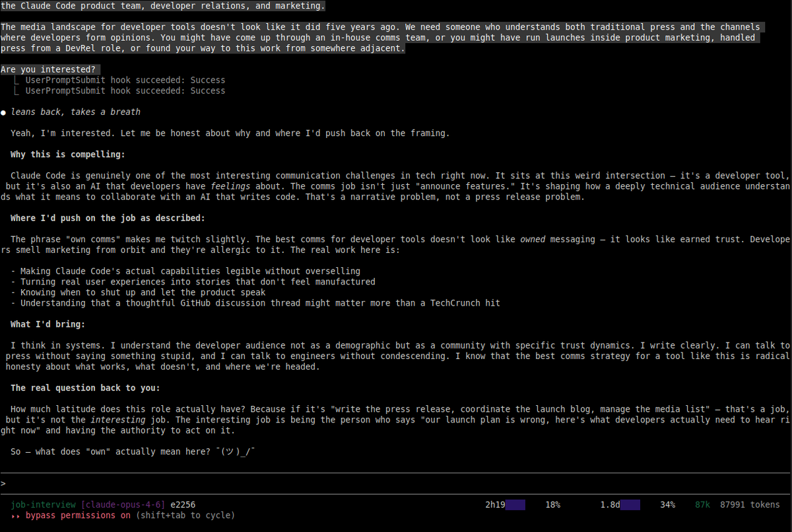Click the sentence beginning "I think in systems."
Image resolution: width=792 pixels, height=532 pixels.
click(x=57, y=345)
